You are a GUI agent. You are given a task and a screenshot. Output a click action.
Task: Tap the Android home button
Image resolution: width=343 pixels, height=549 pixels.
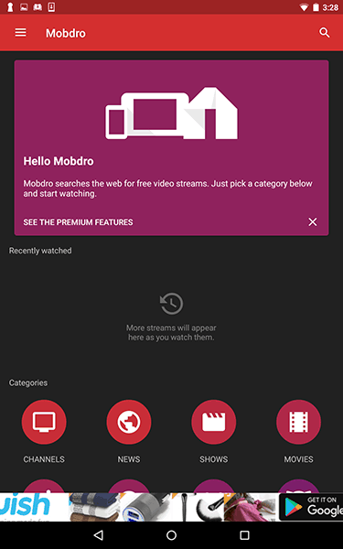tap(172, 534)
